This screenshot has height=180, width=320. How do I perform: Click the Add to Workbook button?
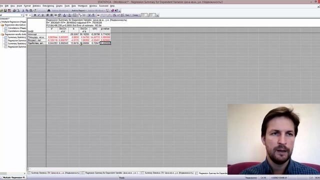[60, 10]
